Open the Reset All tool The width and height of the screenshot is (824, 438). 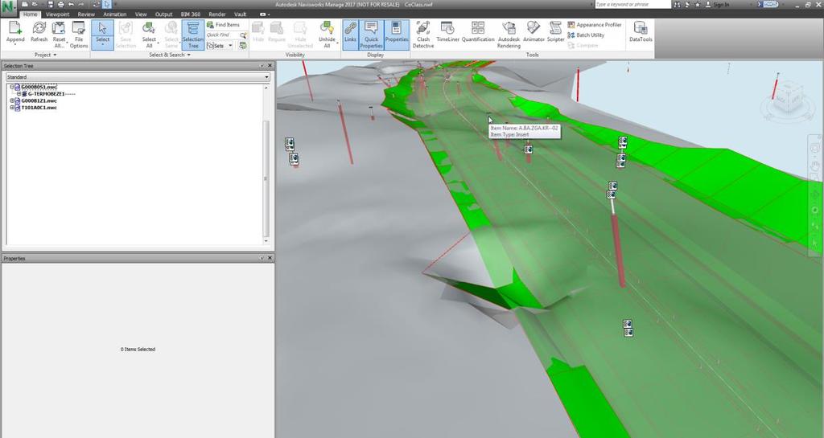(x=59, y=35)
